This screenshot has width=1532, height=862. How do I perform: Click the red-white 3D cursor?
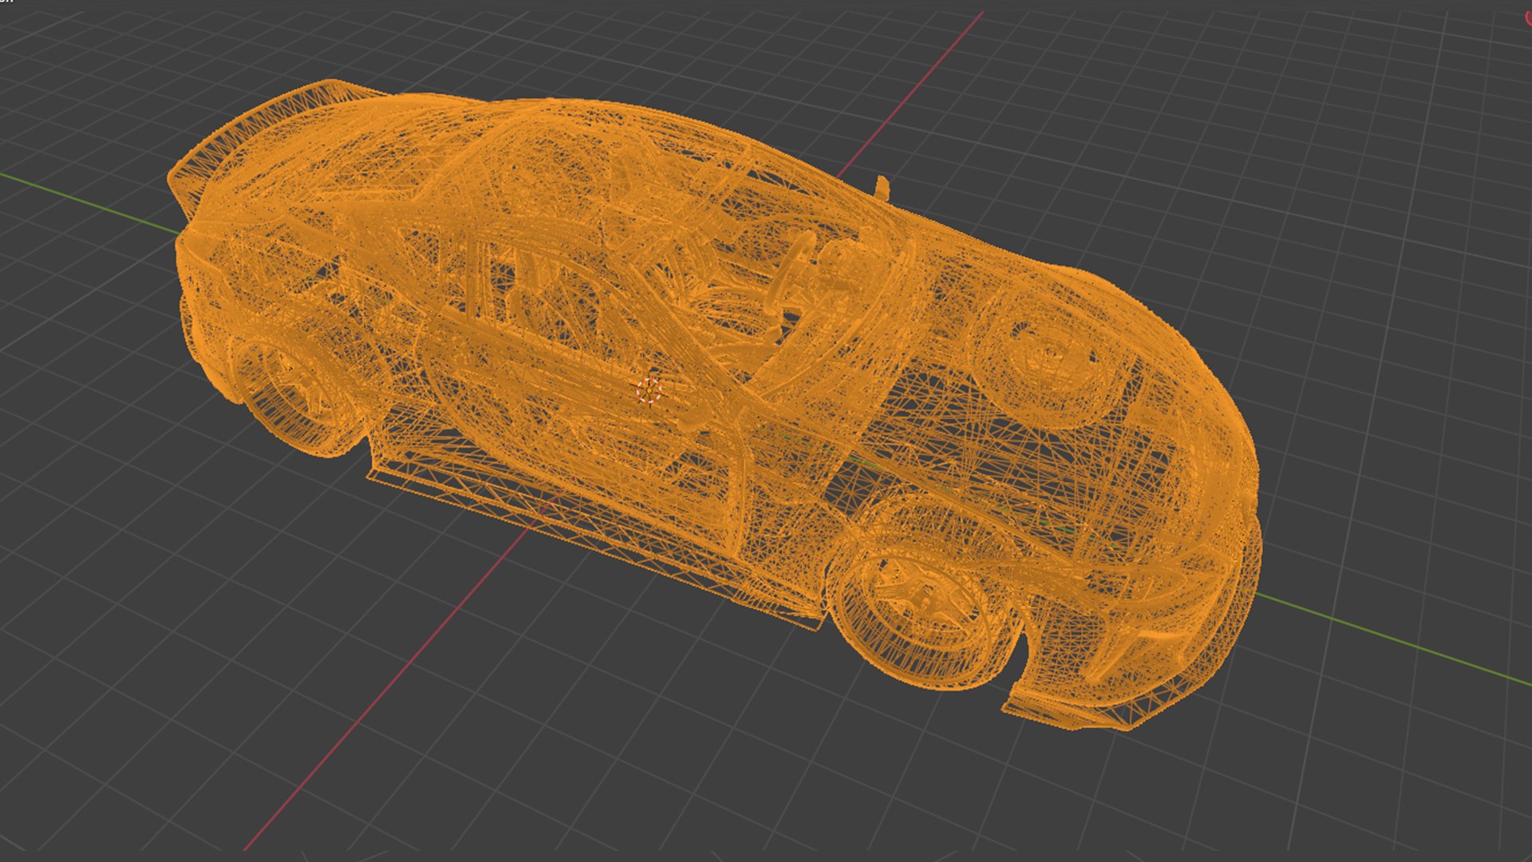click(650, 391)
